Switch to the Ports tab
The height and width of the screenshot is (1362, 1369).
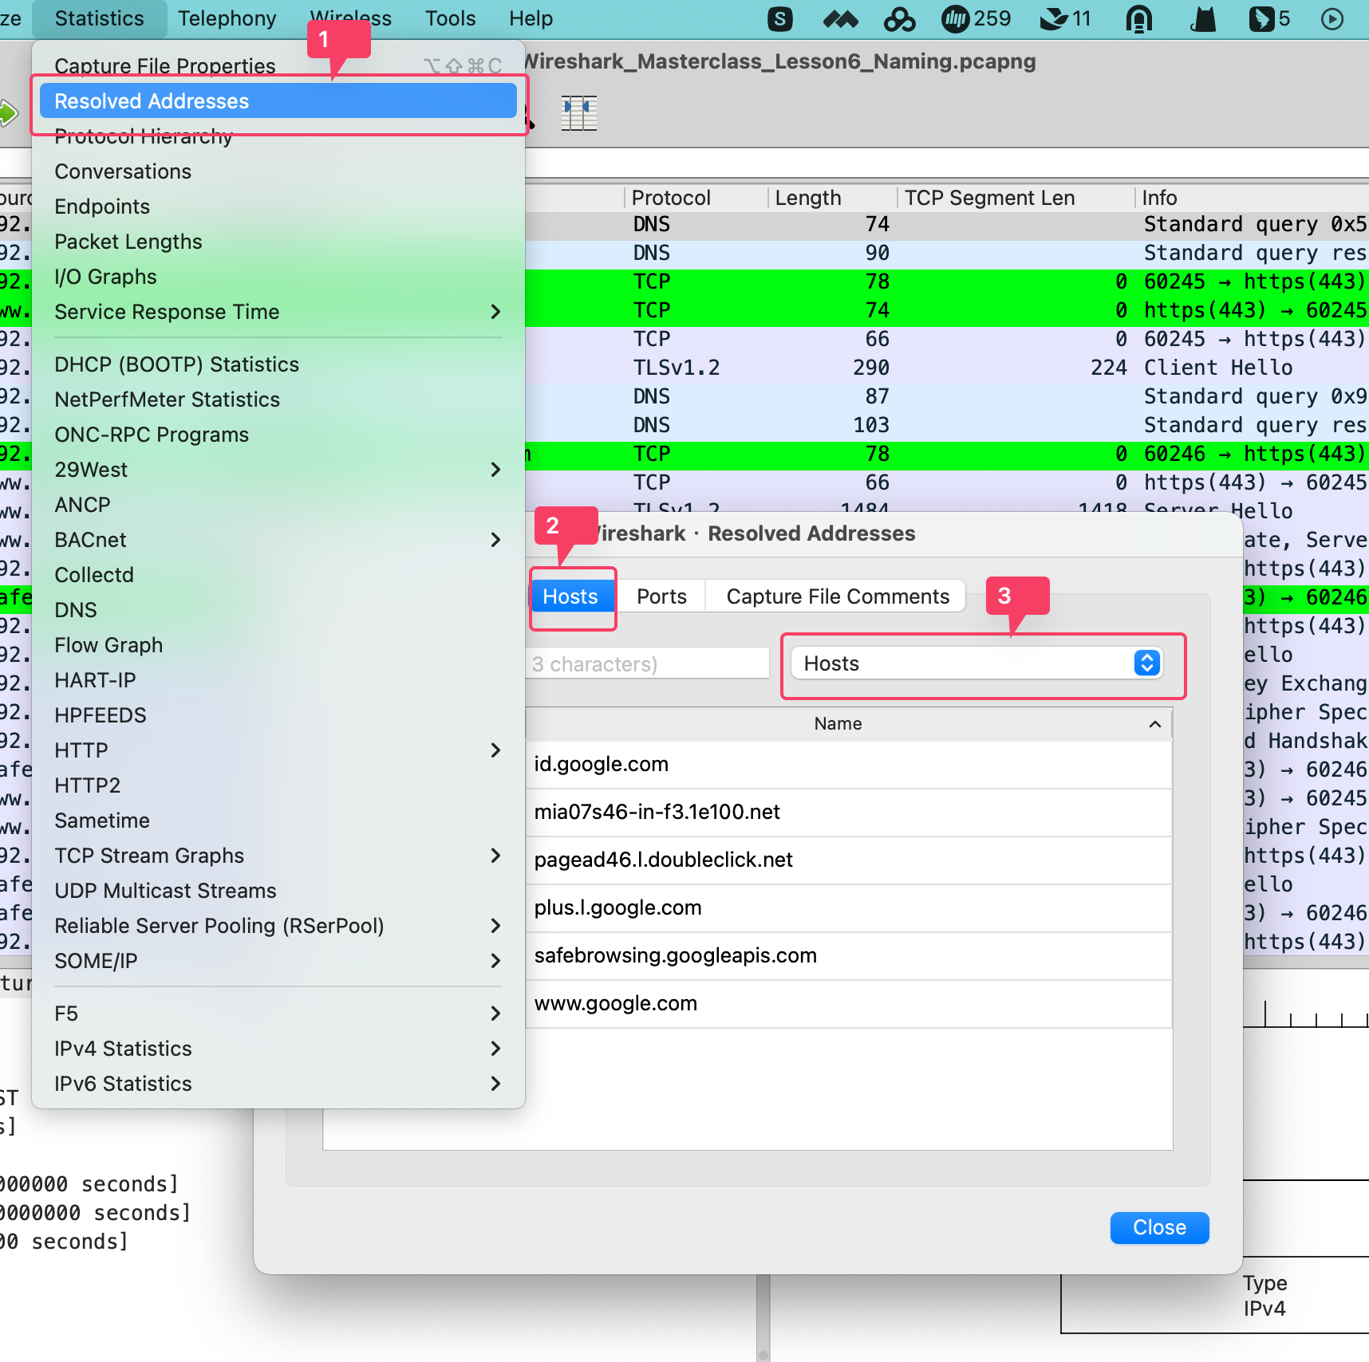(x=661, y=596)
